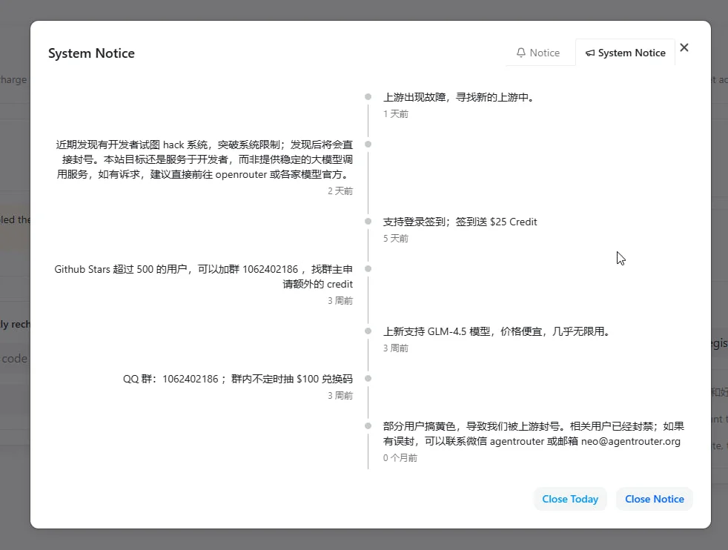Close the System Notice dialog with the X
The image size is (728, 550).
684,47
